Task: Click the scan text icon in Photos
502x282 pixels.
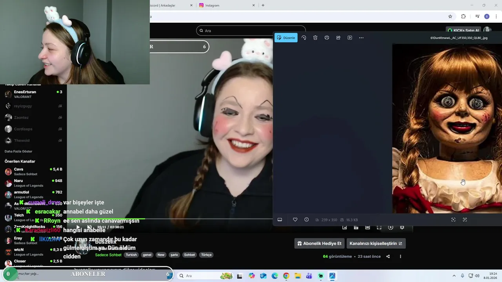Action: [465, 220]
